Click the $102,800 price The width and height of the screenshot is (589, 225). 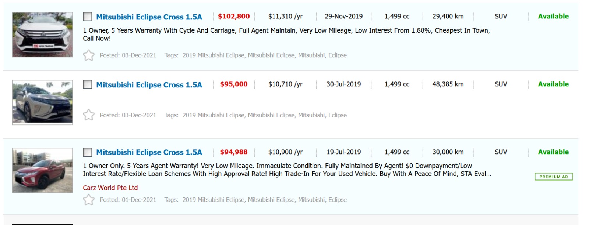[x=234, y=17]
